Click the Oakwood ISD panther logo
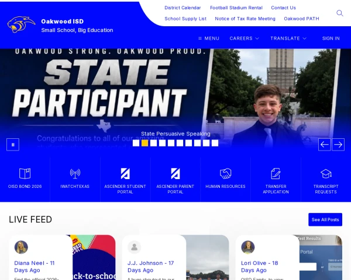This screenshot has width=351, height=280. point(21,24)
